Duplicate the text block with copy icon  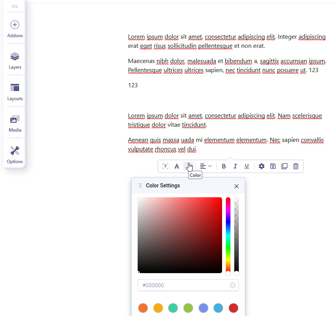click(284, 166)
